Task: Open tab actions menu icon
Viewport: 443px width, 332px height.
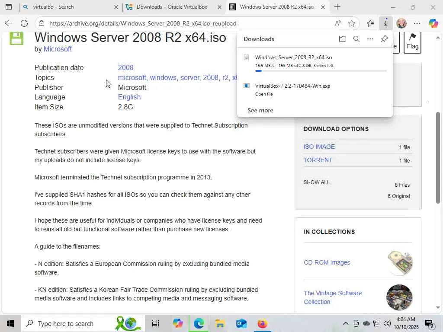Action: pos(9,7)
